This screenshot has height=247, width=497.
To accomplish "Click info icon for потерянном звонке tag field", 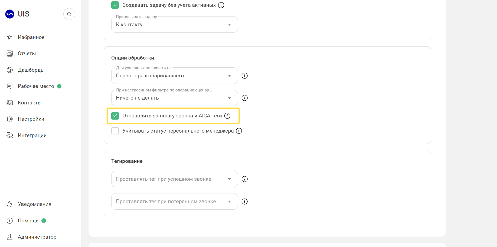I will pyautogui.click(x=245, y=202).
